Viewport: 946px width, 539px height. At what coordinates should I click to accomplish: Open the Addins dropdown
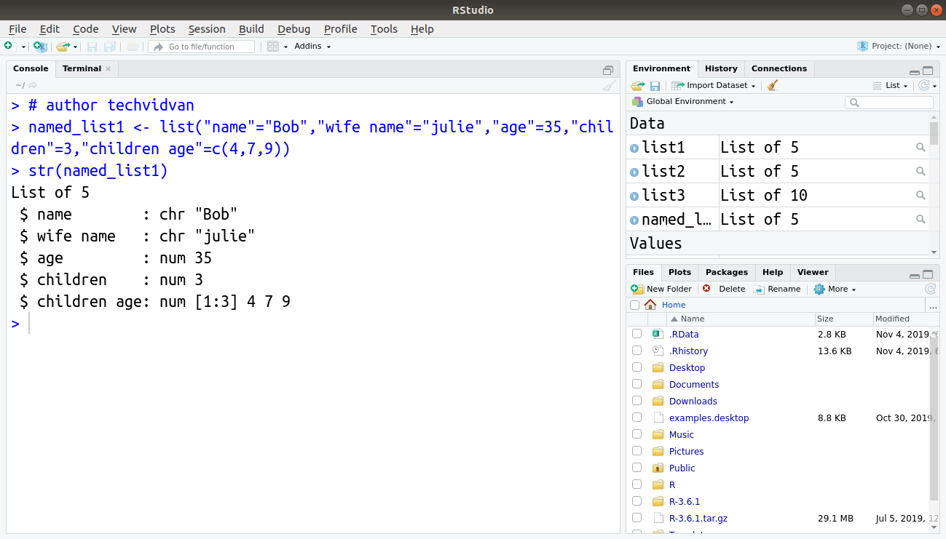(312, 46)
